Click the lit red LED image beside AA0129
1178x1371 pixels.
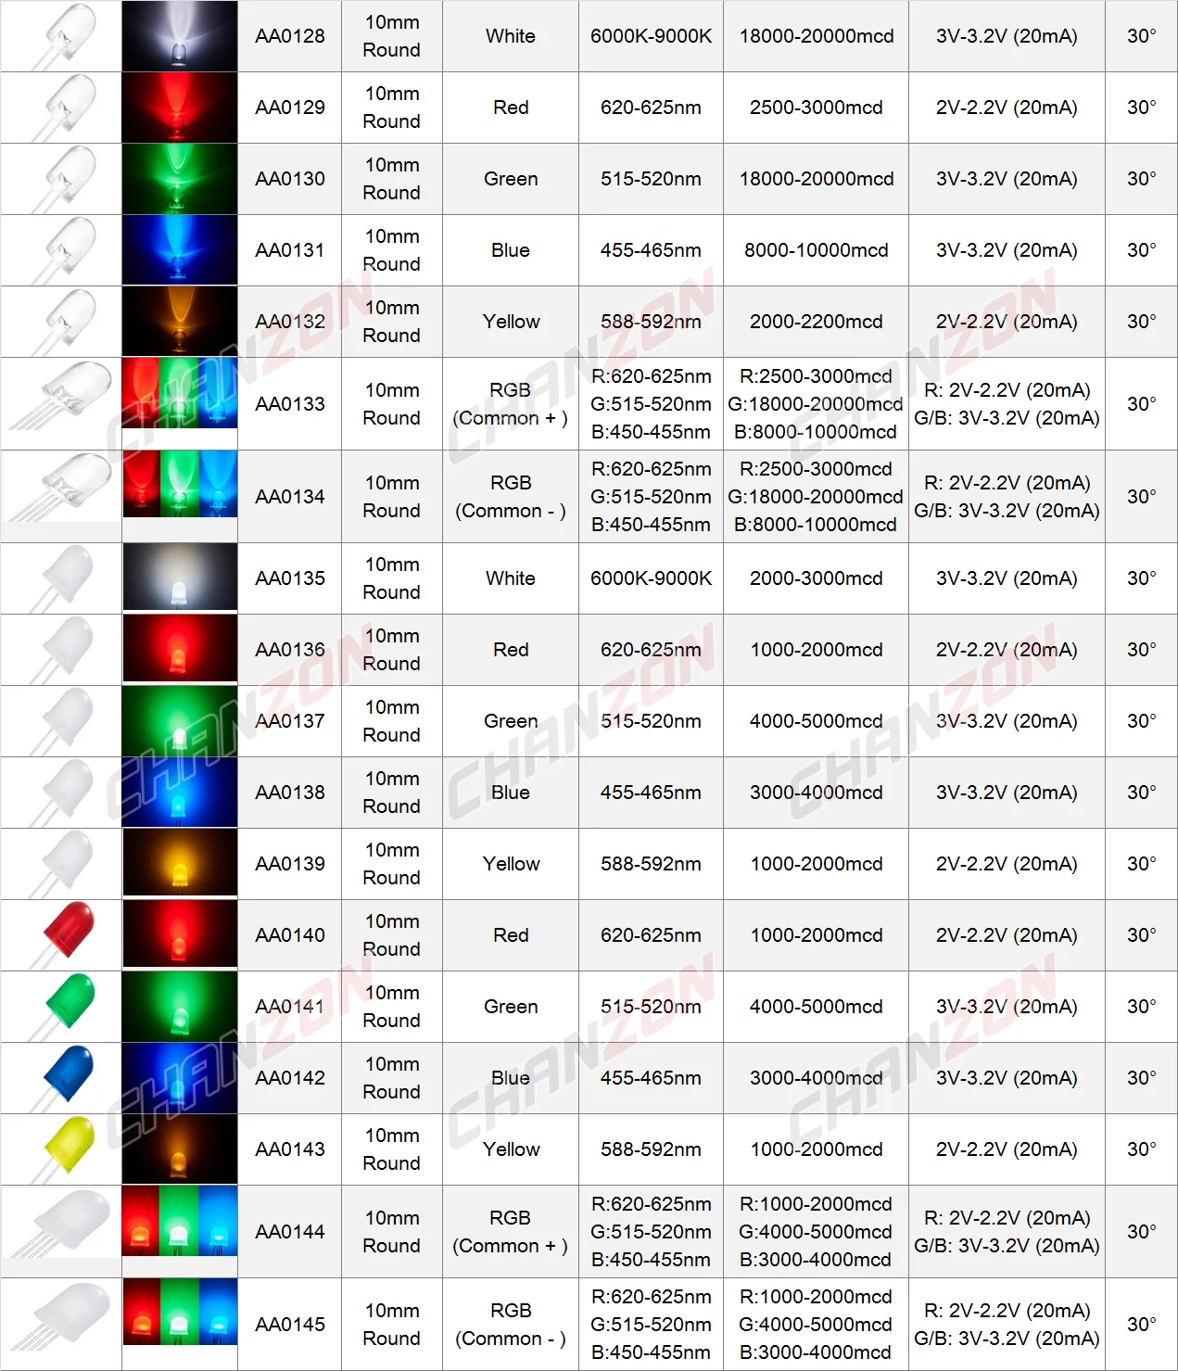click(179, 107)
